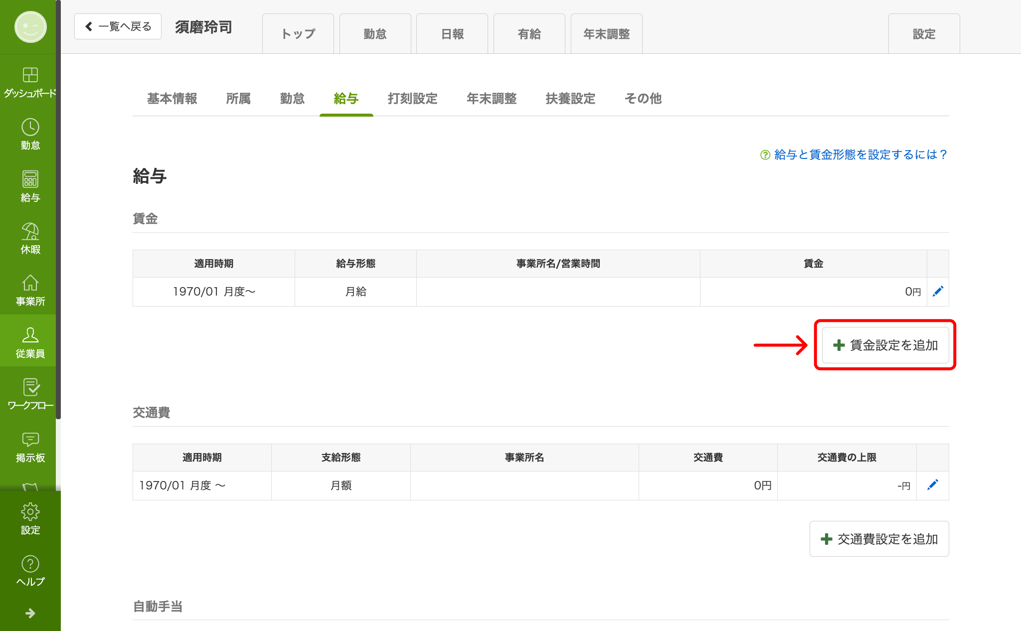Open the 年末調整 top tab
The image size is (1021, 631).
[x=606, y=34]
